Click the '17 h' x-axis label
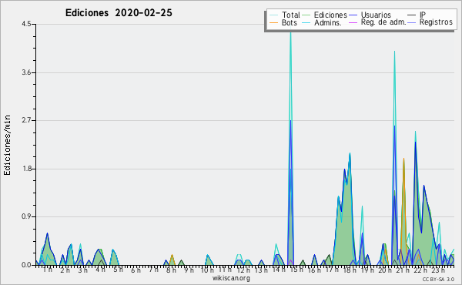The width and height of the screenshot is (462, 285). (332, 270)
